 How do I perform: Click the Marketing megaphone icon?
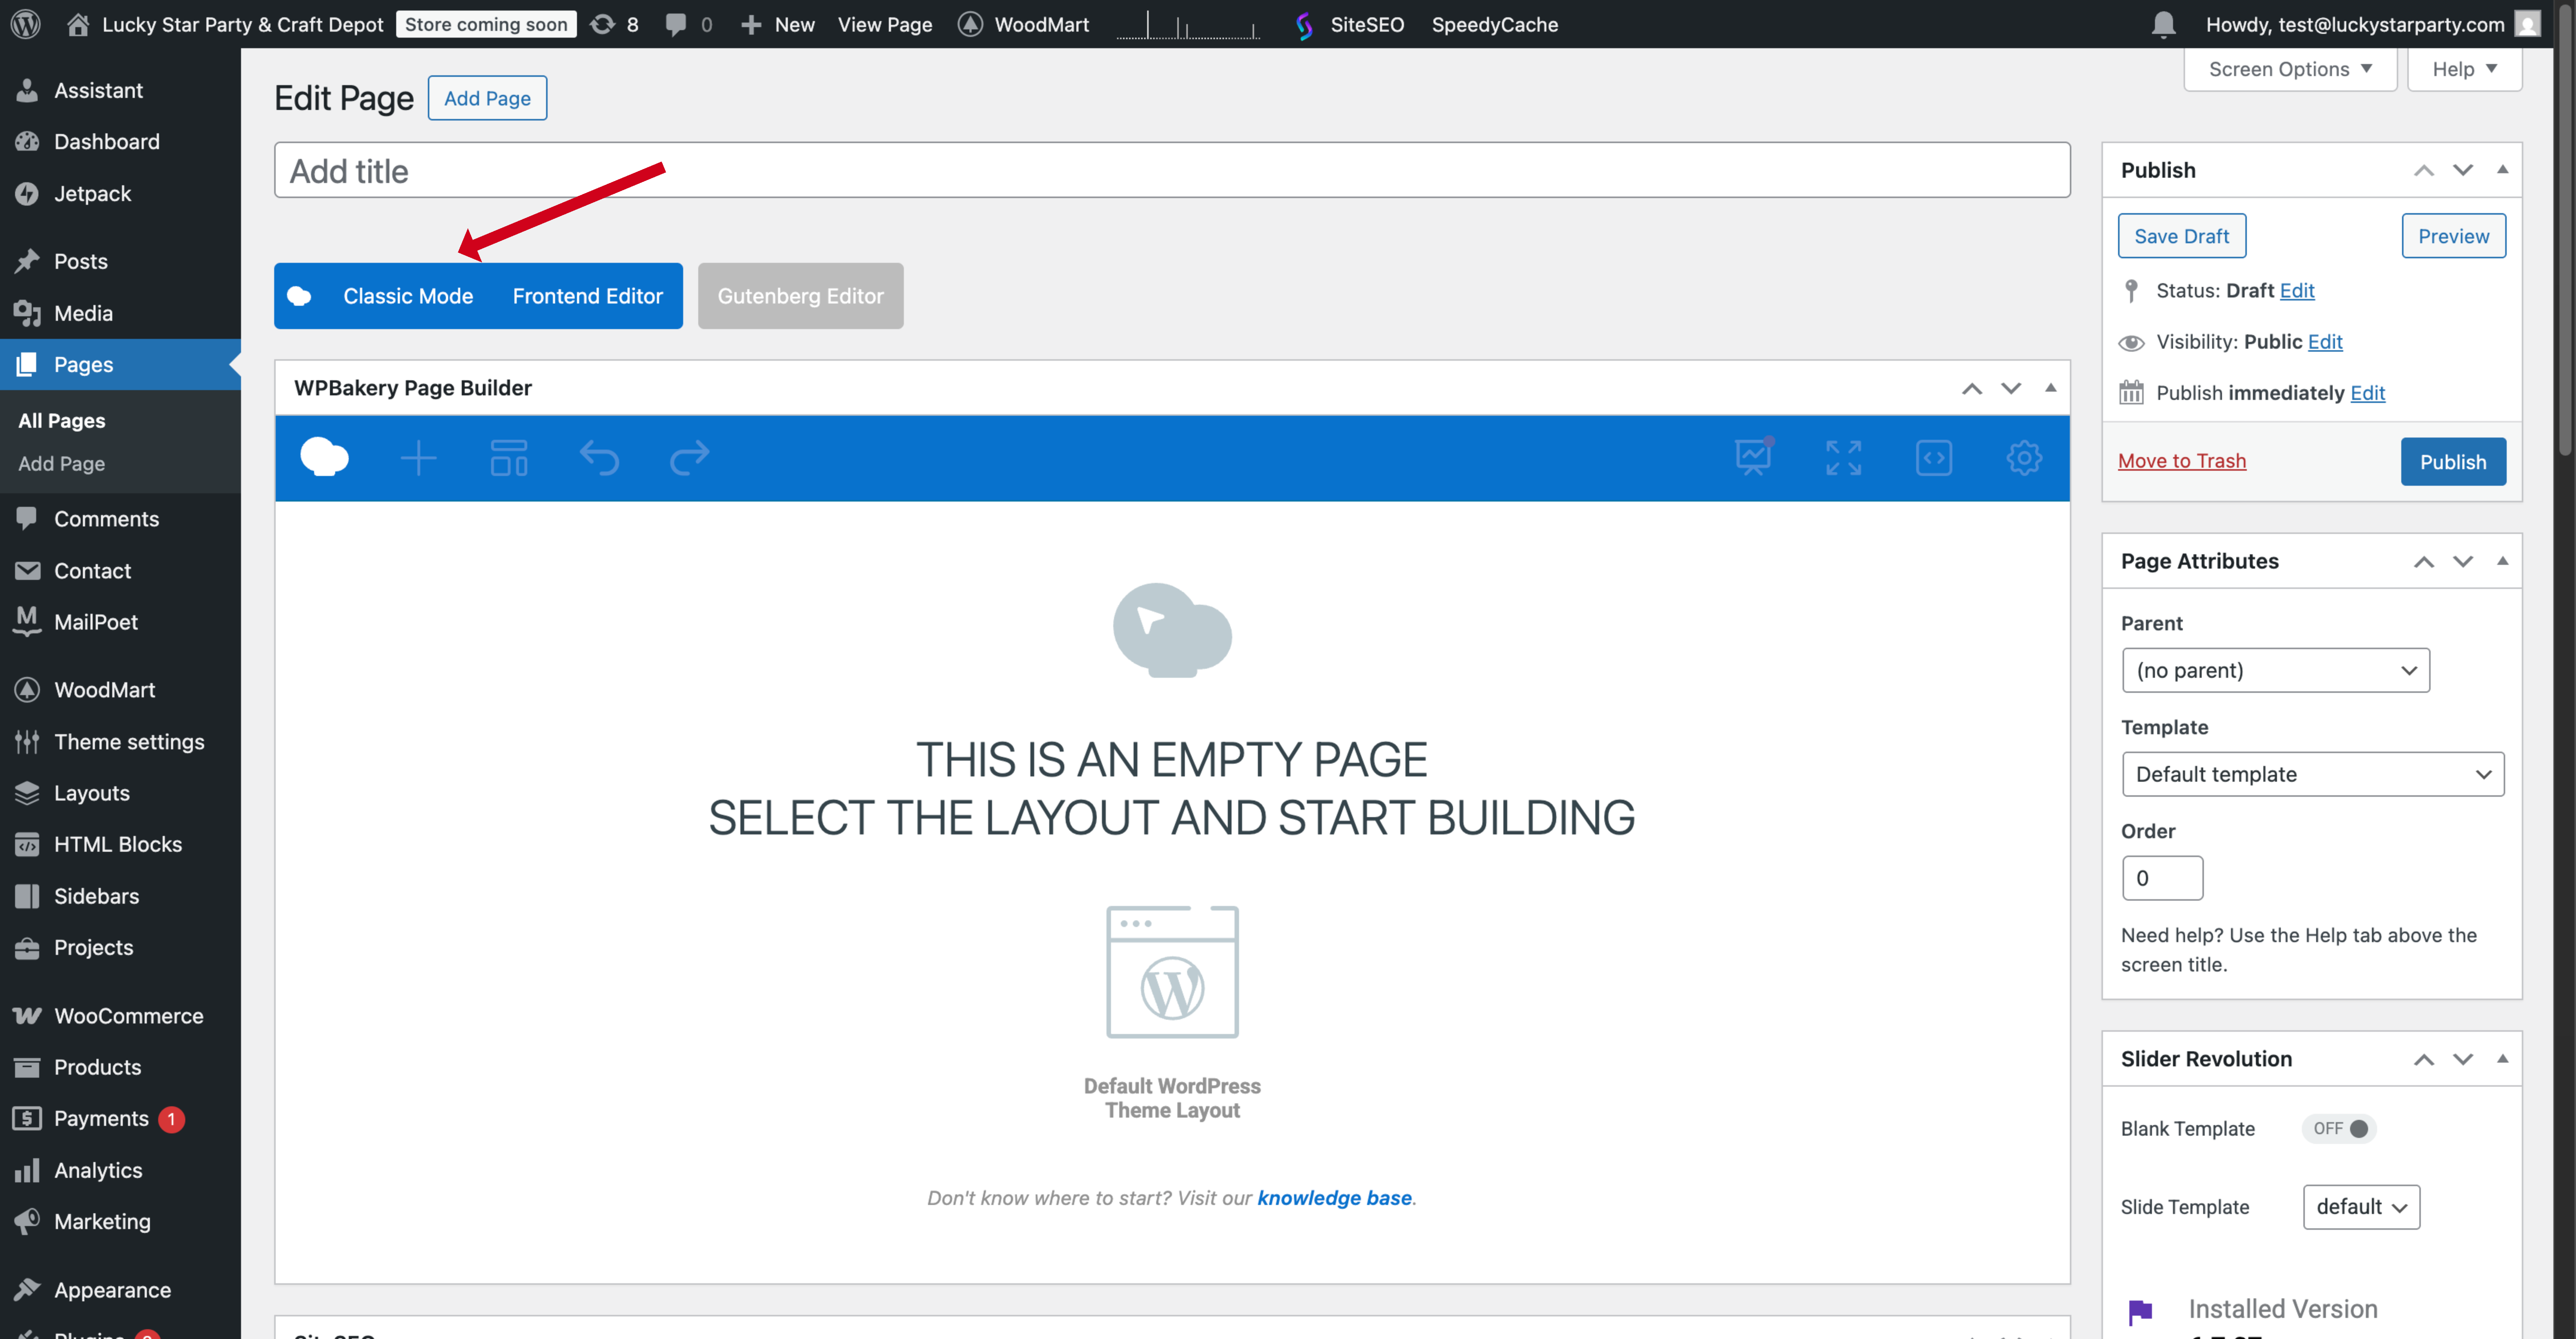tap(27, 1221)
